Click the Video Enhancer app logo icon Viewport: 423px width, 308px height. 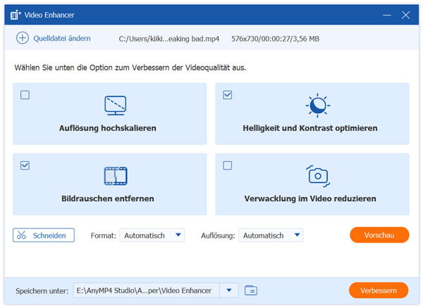15,15
